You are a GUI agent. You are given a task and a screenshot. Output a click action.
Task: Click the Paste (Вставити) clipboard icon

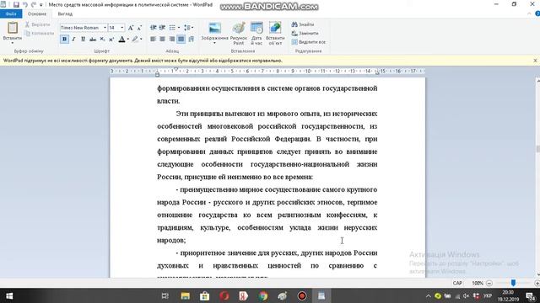(13, 28)
